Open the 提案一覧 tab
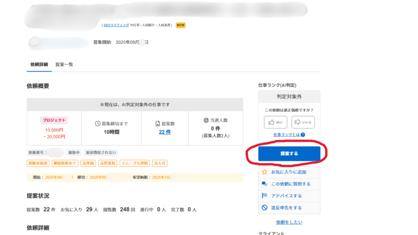Viewport: 418px width, 235px height. click(x=64, y=64)
